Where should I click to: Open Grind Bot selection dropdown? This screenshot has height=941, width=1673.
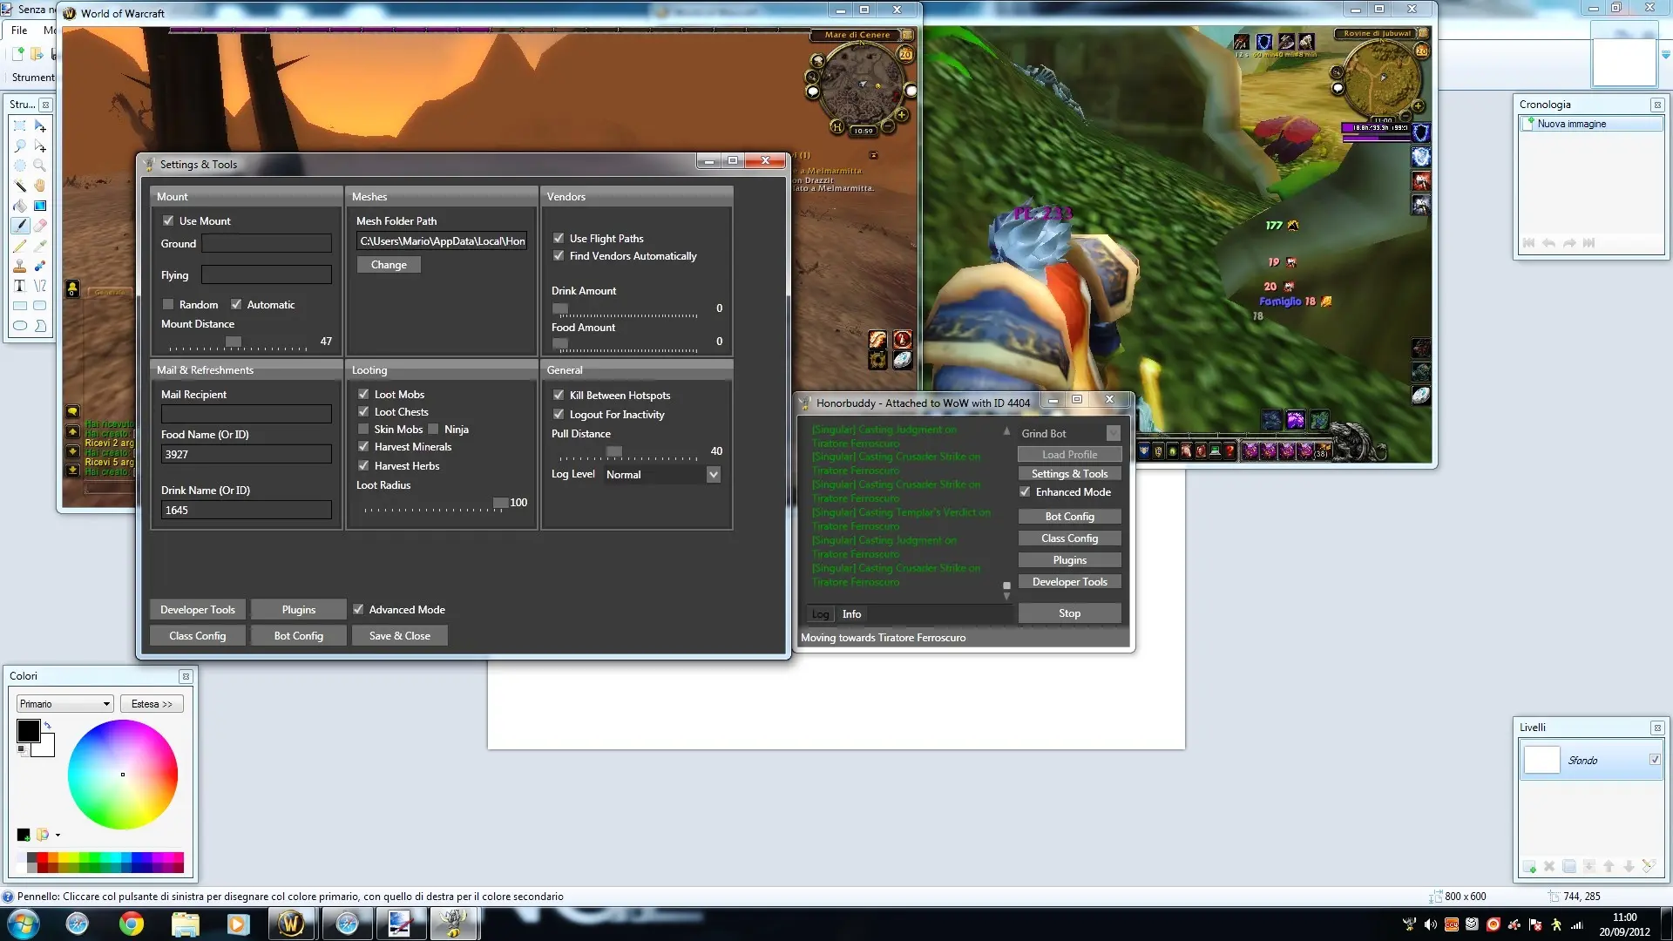1113,433
